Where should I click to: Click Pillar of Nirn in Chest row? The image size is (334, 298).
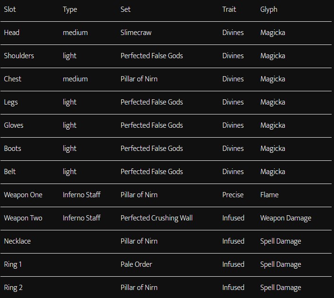(139, 79)
